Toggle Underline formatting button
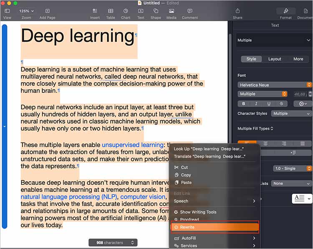 pos(269,104)
